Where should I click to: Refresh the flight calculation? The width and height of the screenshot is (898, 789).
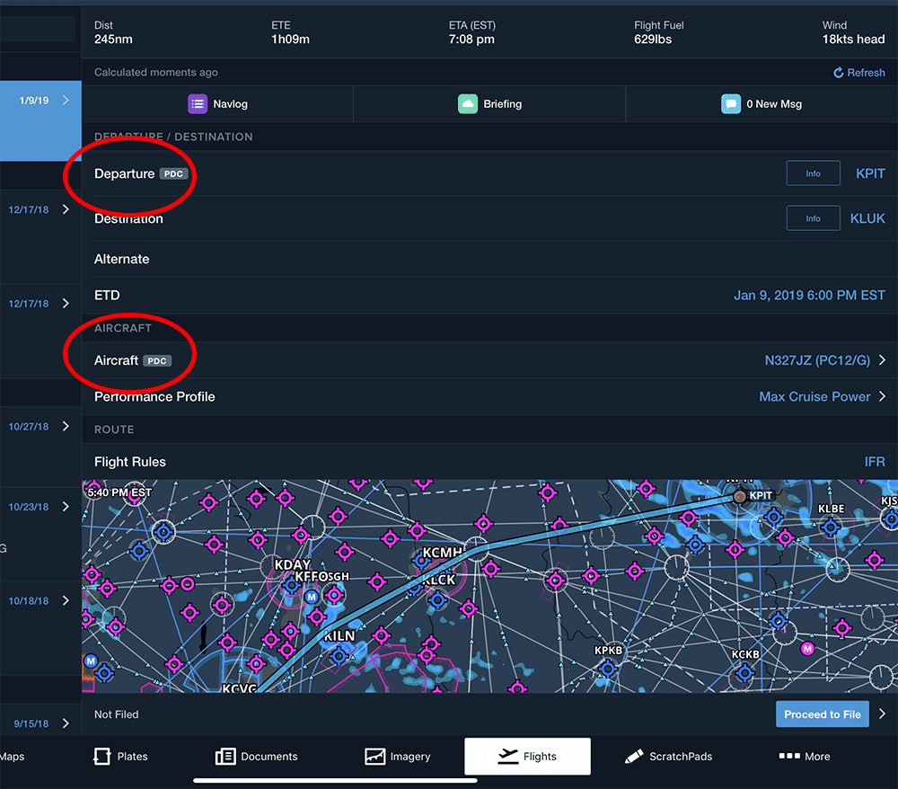858,73
